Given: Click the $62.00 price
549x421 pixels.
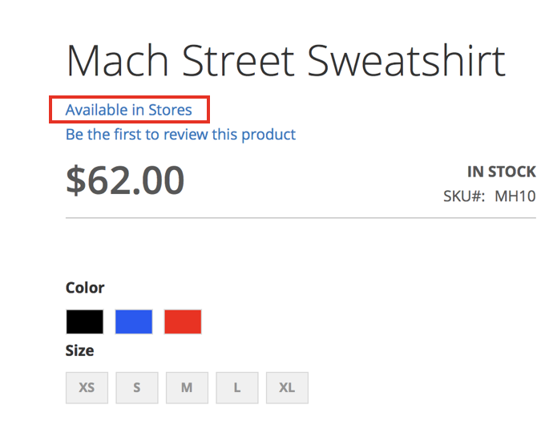Looking at the screenshot, I should click(125, 180).
